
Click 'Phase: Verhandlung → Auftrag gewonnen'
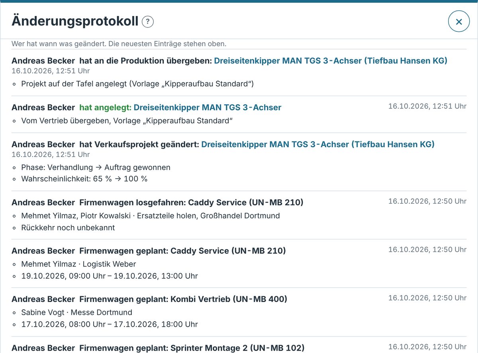pyautogui.click(x=96, y=167)
